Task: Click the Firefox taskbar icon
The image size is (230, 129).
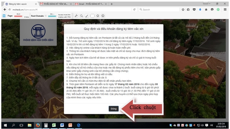Action: coord(38,125)
